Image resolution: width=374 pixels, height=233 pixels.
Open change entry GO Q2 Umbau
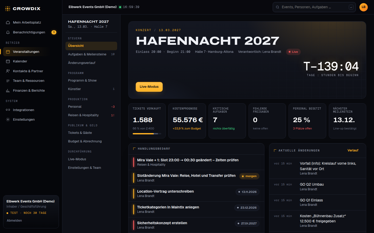[318, 187]
